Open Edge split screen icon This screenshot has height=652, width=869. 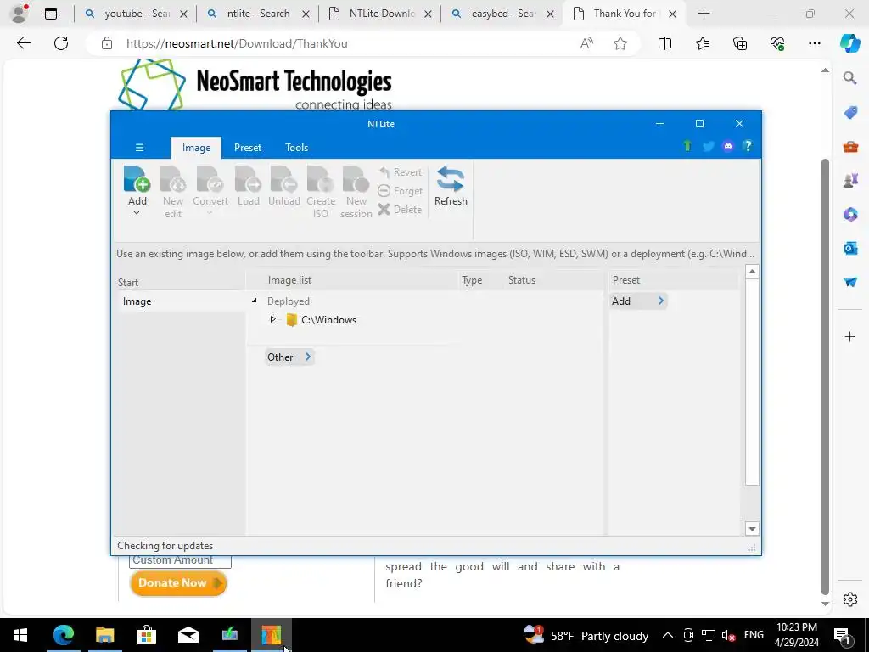(664, 43)
